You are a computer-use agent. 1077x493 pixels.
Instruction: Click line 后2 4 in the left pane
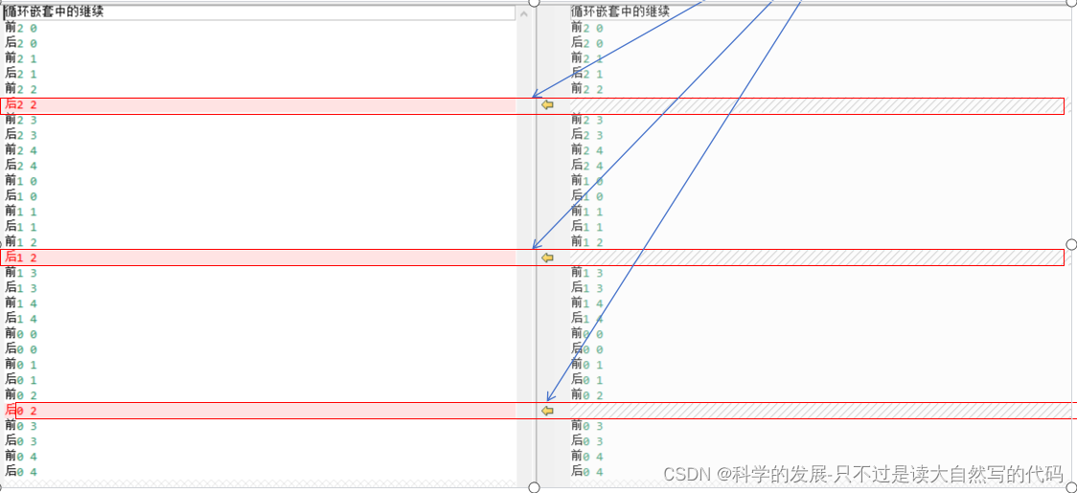click(21, 166)
